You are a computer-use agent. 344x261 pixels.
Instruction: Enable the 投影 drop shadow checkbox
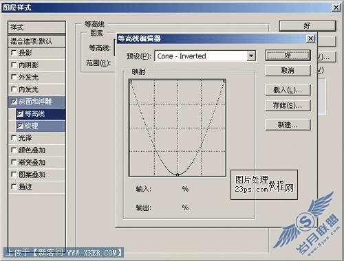click(x=14, y=53)
